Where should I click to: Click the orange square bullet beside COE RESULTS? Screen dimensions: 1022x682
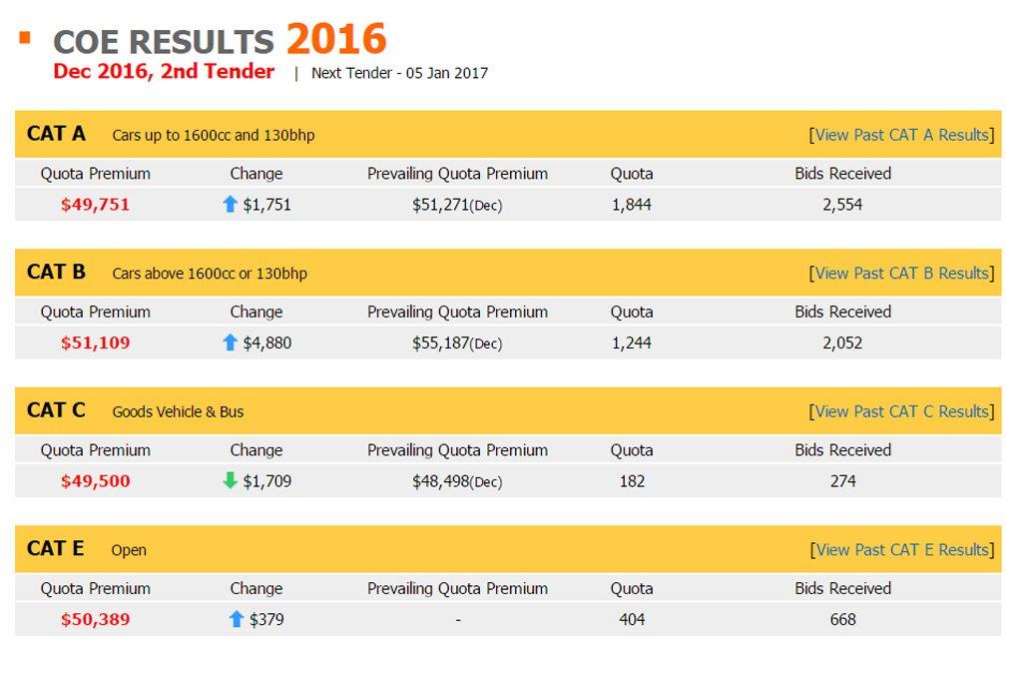[25, 39]
